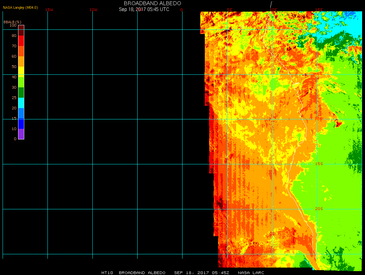Click the dark maroon 80–100% legend swatch
The width and height of the screenshot is (365, 275).
(x=21, y=30)
